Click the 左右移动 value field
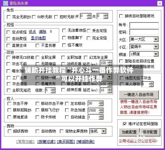Image resolution: width=165 pixels, height=150 pixels. tap(93, 103)
